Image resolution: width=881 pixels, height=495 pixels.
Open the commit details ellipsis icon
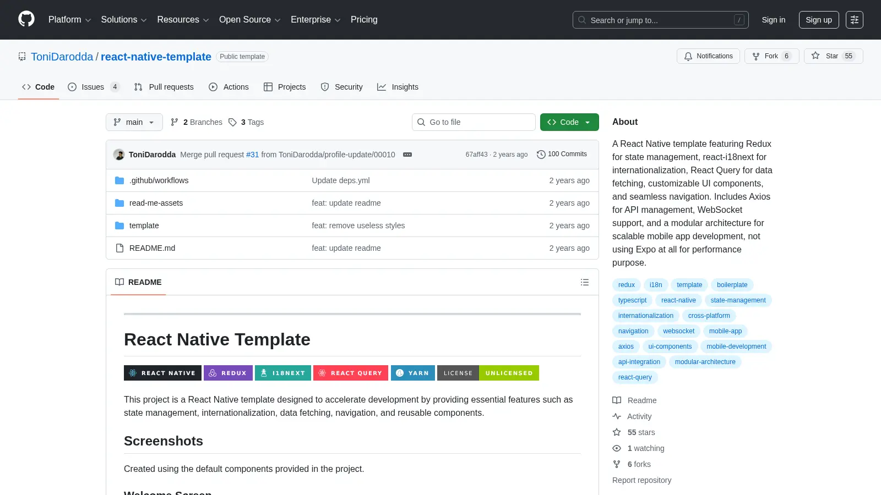(x=407, y=155)
